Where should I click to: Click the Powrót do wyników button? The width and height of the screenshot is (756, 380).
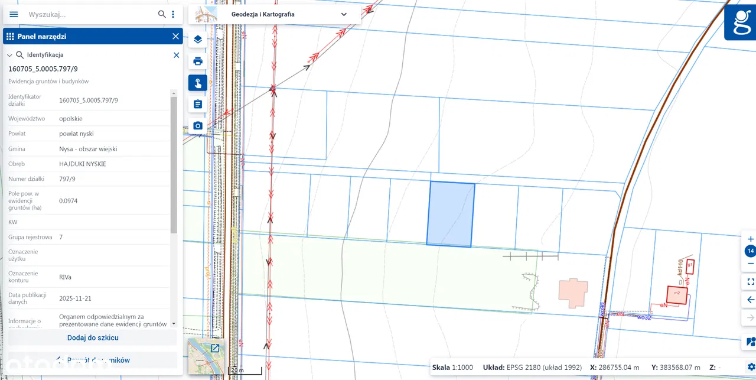coord(93,360)
